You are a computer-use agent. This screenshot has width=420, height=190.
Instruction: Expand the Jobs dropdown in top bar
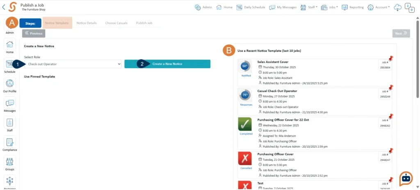coord(329,7)
